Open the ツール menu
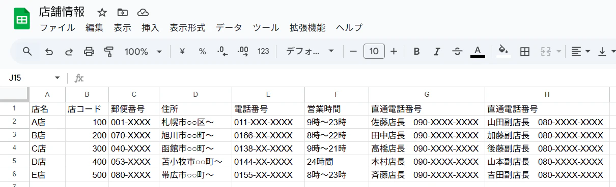The image size is (616, 187). (266, 27)
